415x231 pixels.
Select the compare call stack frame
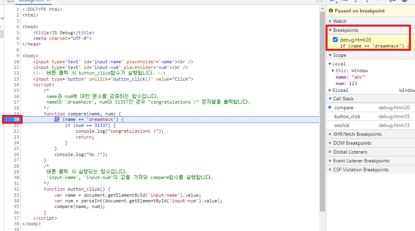[370, 108]
